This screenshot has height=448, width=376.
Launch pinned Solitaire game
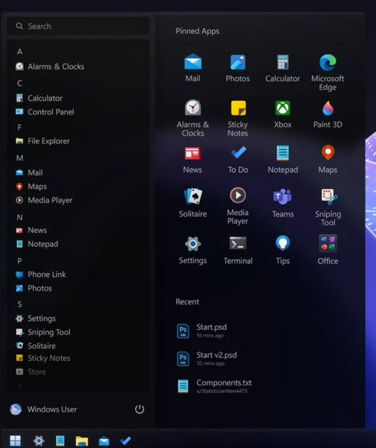click(x=193, y=203)
